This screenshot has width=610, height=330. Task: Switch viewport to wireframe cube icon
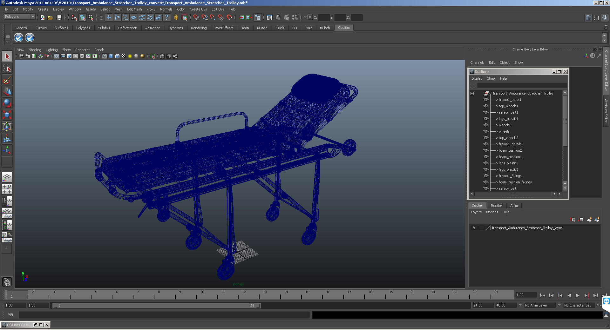pos(105,56)
